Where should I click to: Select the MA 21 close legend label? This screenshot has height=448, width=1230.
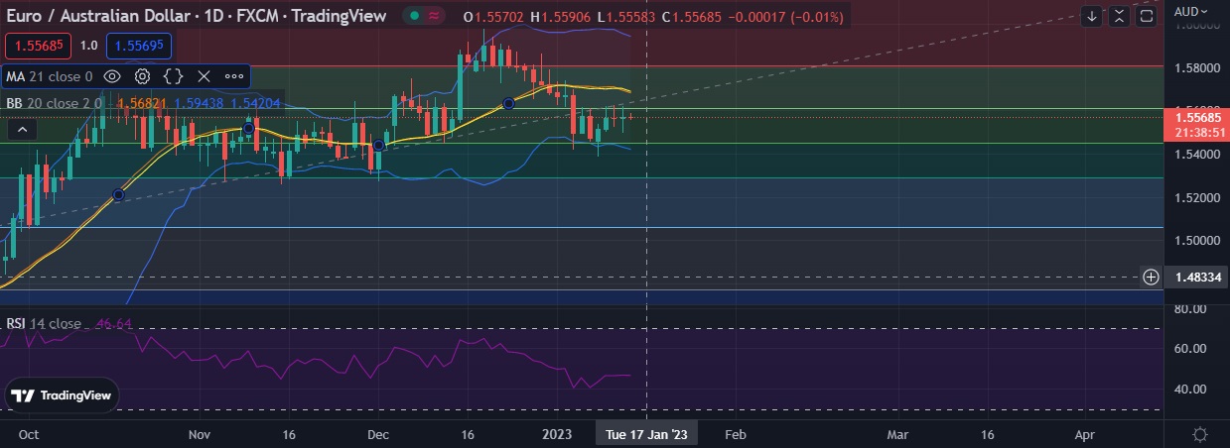pyautogui.click(x=50, y=76)
